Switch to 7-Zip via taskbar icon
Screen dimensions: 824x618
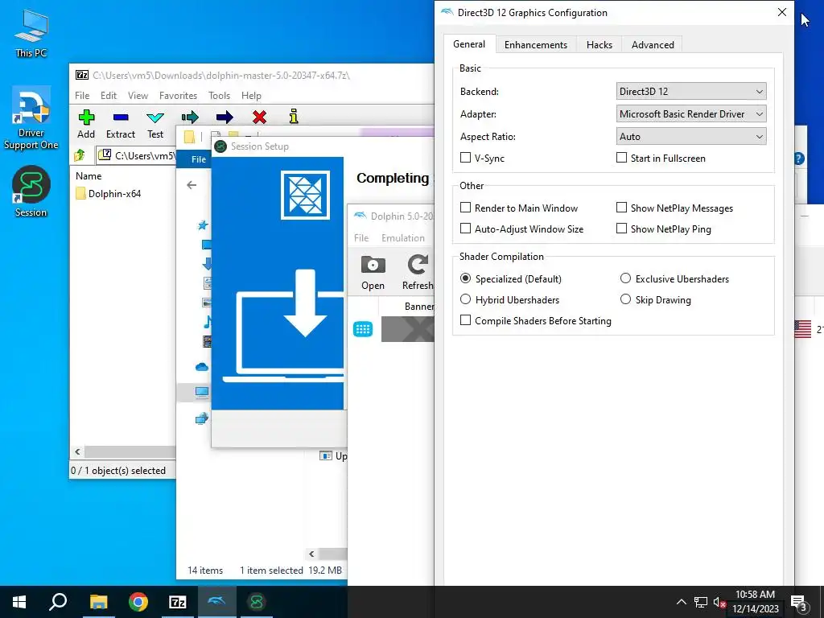(178, 602)
